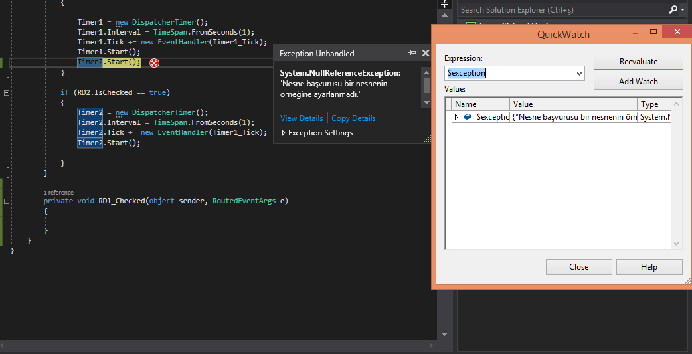The width and height of the screenshot is (692, 354).
Task: Click the code editor scroll up arrow
Action: [x=444, y=17]
